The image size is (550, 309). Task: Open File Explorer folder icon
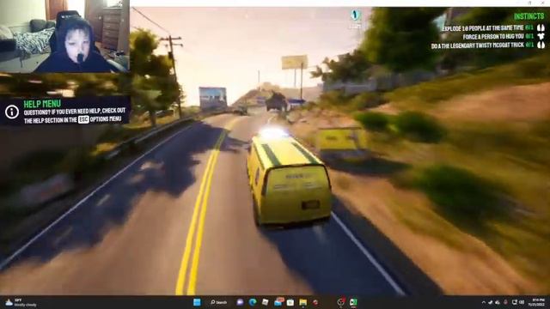(303, 302)
